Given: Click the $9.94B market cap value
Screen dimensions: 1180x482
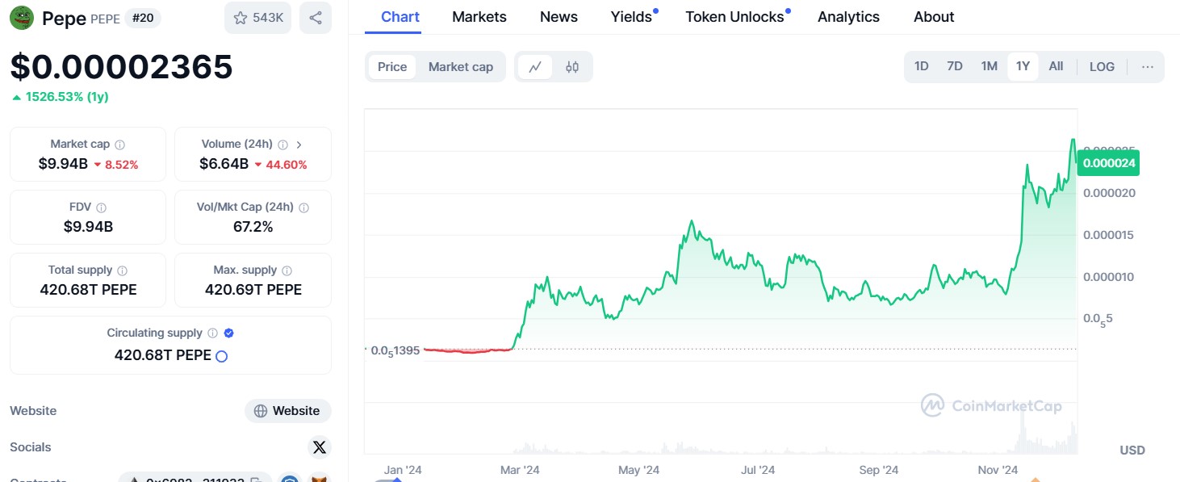Looking at the screenshot, I should click(x=62, y=164).
